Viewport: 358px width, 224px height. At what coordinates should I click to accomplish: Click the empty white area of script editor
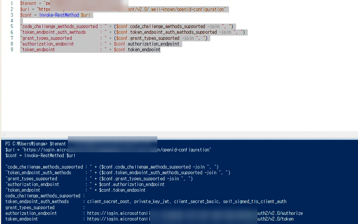coord(179,91)
